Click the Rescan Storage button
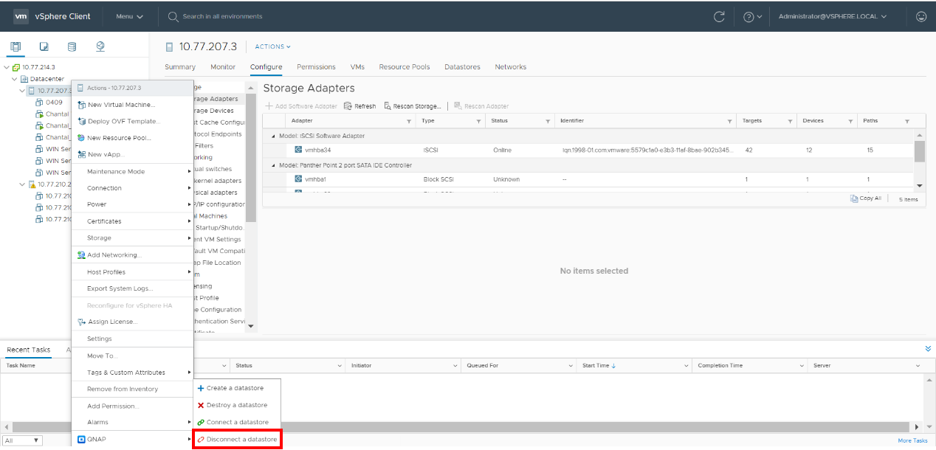The height and width of the screenshot is (450, 936). (413, 106)
